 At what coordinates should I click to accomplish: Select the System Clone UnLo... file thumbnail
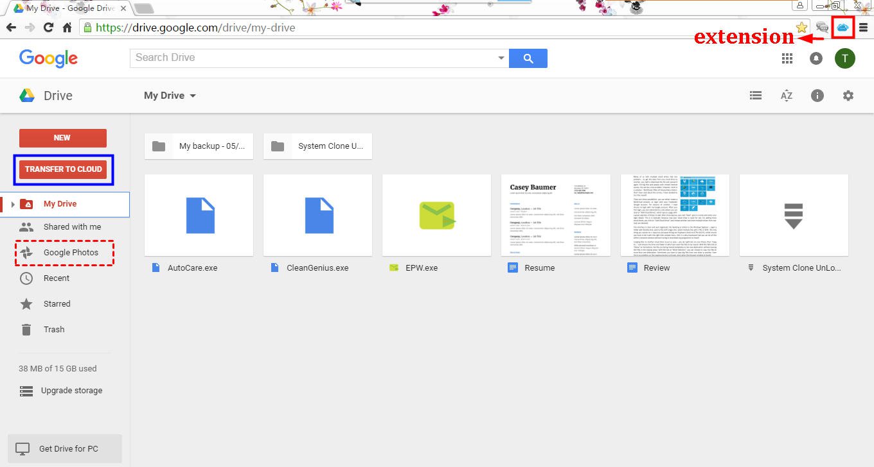(794, 216)
